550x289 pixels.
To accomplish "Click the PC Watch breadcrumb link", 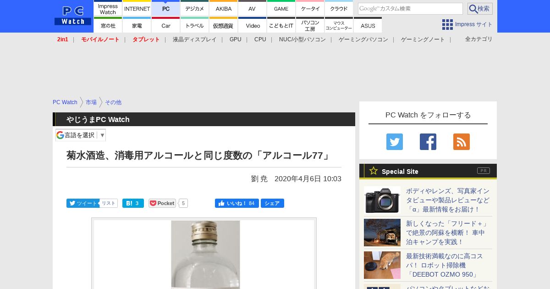I will [65, 102].
